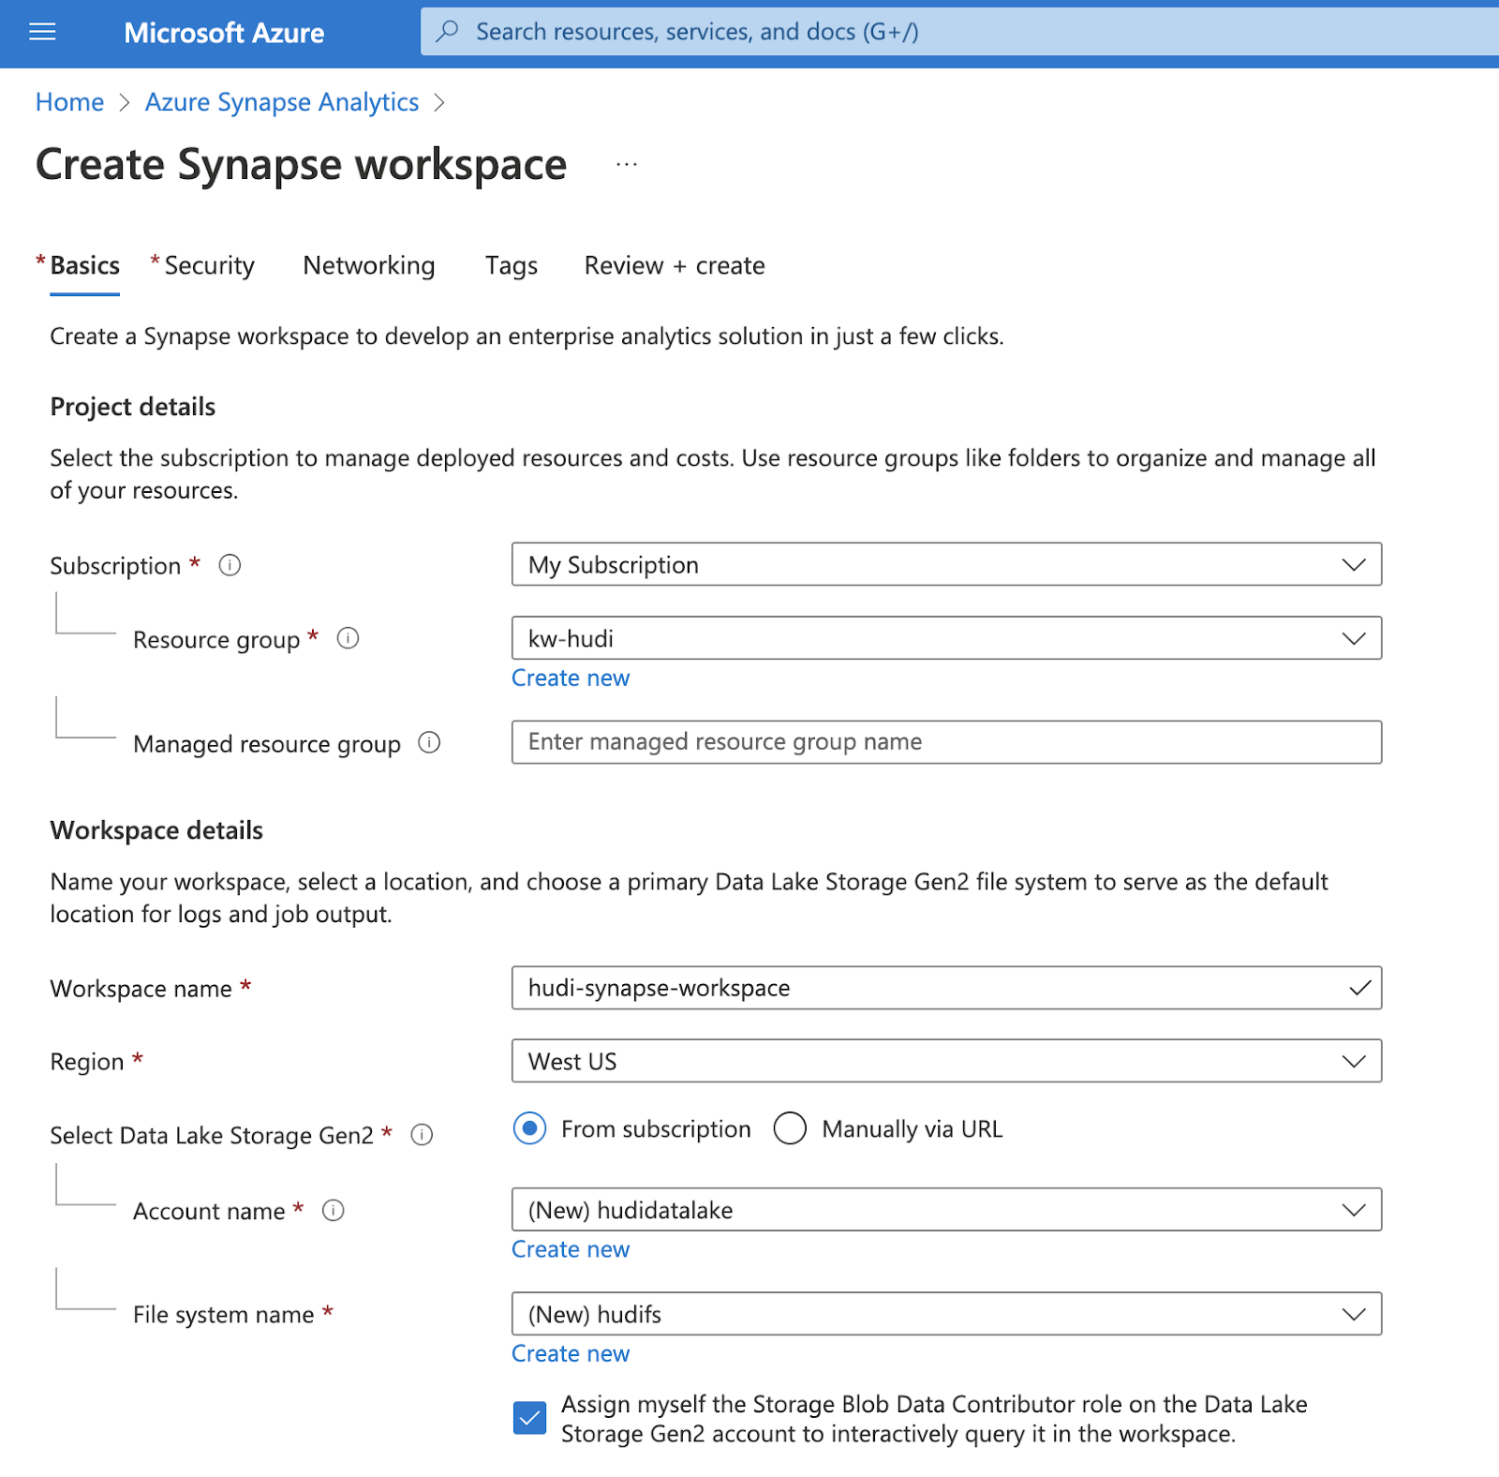Click the Managed resource group name field
Image resolution: width=1499 pixels, height=1477 pixels.
click(x=946, y=742)
